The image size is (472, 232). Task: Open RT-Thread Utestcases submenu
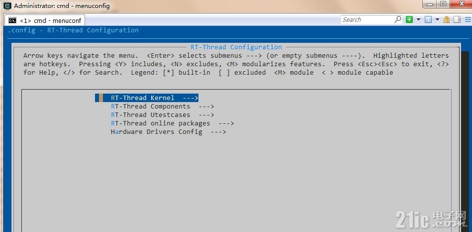pyautogui.click(x=162, y=115)
